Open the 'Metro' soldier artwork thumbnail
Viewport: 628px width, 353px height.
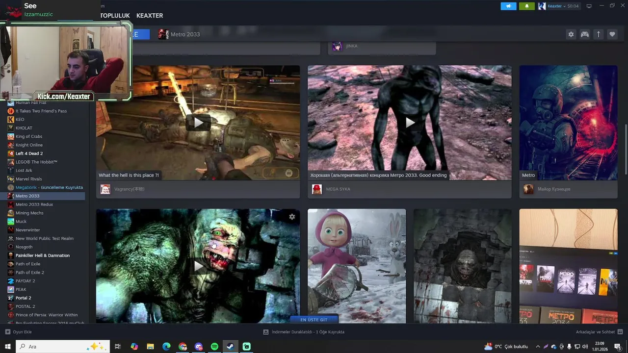coord(568,123)
